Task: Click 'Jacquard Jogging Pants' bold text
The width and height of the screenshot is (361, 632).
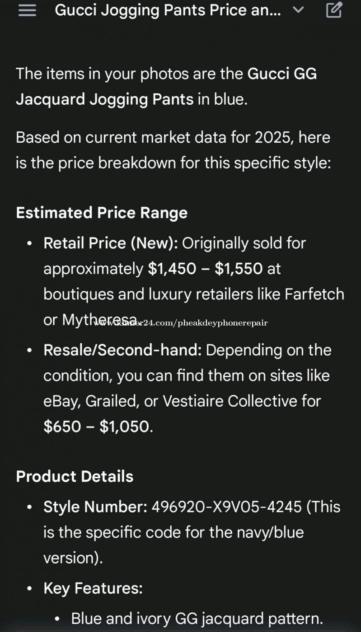Action: [105, 99]
